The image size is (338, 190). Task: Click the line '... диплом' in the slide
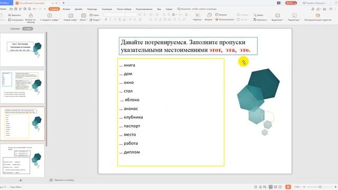point(129,152)
